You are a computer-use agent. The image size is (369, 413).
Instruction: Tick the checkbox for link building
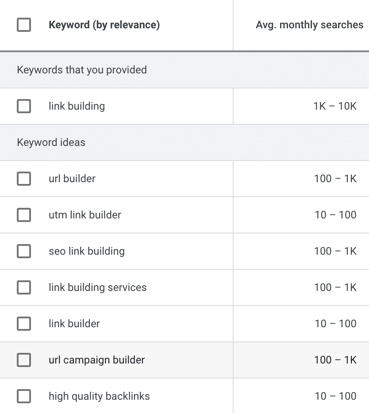pyautogui.click(x=24, y=106)
